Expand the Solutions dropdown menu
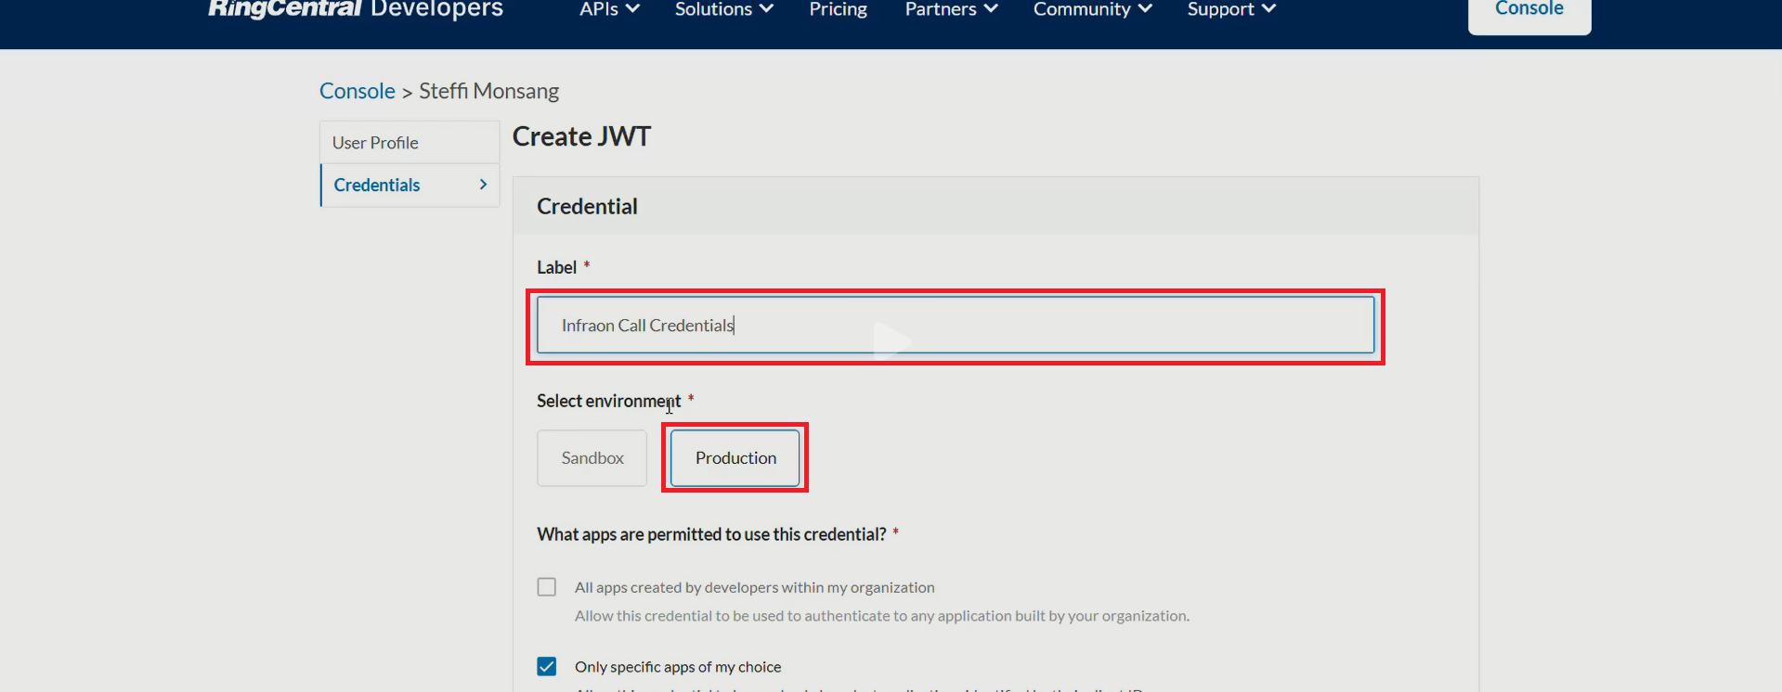 723,9
